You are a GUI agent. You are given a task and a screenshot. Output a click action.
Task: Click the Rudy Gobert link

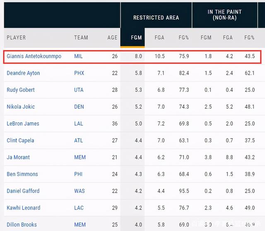(x=21, y=90)
